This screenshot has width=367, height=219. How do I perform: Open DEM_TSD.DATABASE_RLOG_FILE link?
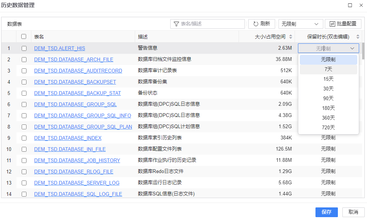click(x=74, y=172)
